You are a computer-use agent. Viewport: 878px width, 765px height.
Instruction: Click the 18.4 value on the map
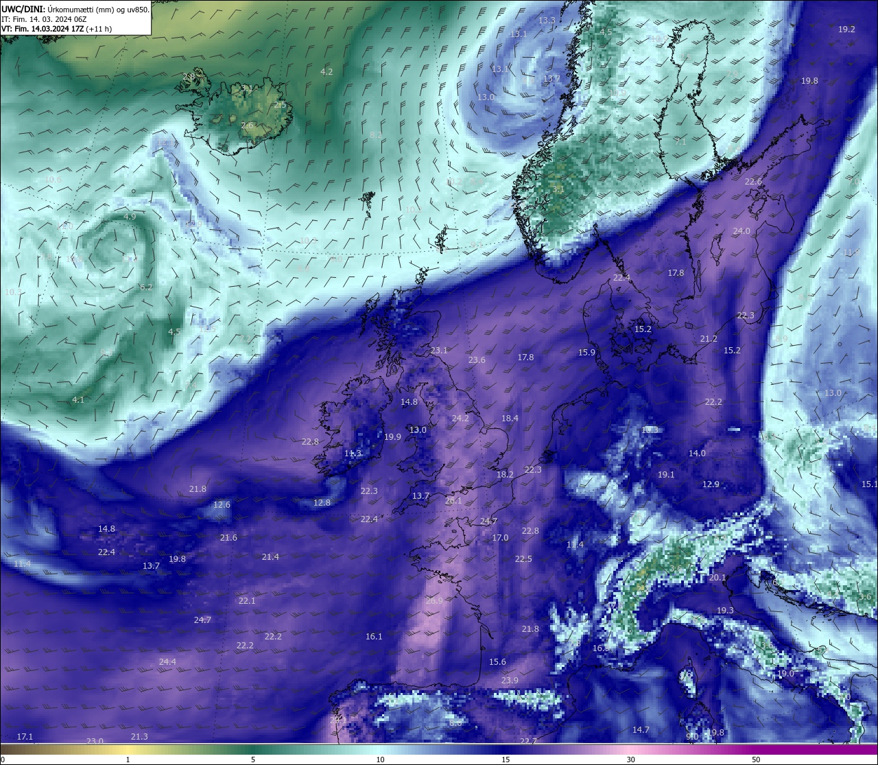point(510,419)
